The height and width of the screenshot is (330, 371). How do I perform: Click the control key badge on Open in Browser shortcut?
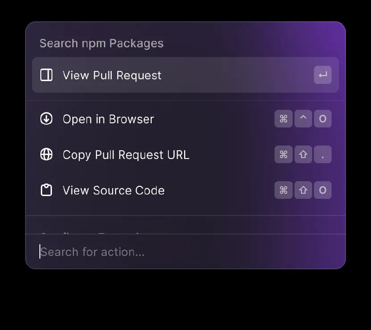(303, 119)
